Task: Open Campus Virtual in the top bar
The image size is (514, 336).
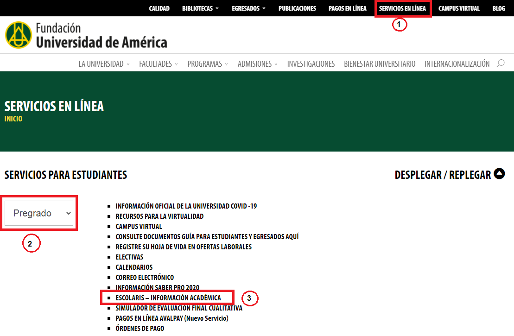Action: coord(459,8)
